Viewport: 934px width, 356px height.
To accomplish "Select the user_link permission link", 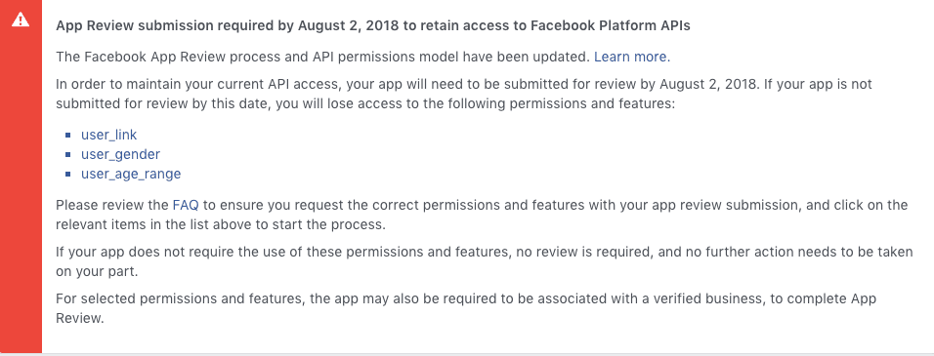I will tap(109, 135).
